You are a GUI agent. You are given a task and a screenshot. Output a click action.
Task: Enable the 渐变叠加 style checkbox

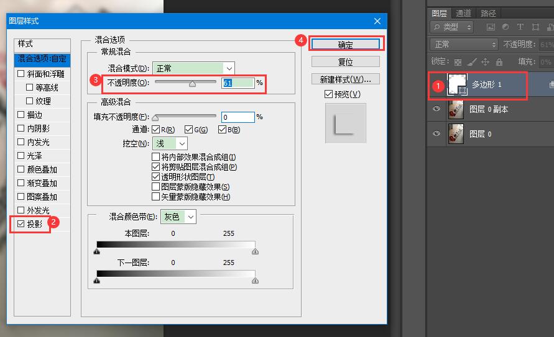point(21,182)
